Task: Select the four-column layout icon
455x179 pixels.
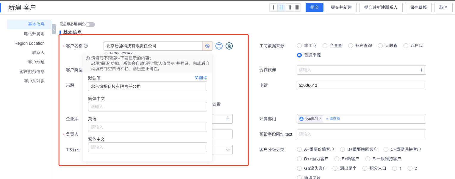Action: pyautogui.click(x=297, y=7)
